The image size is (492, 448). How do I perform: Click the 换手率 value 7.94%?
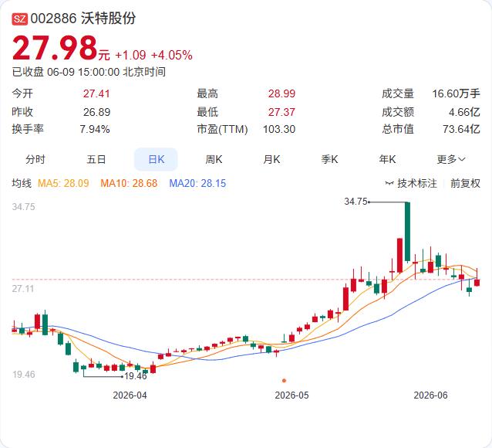(x=95, y=129)
